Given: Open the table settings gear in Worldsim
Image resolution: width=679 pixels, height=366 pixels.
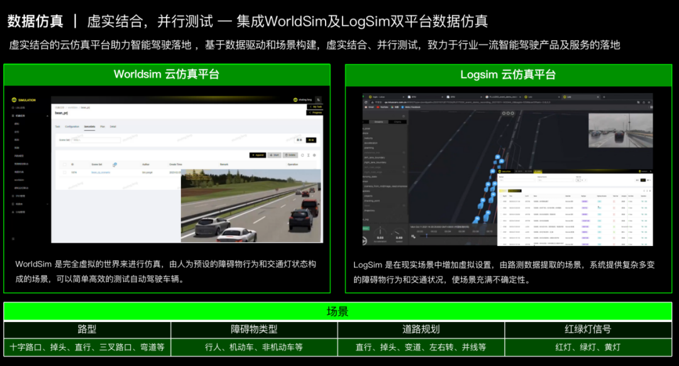Looking at the screenshot, I should (x=314, y=155).
